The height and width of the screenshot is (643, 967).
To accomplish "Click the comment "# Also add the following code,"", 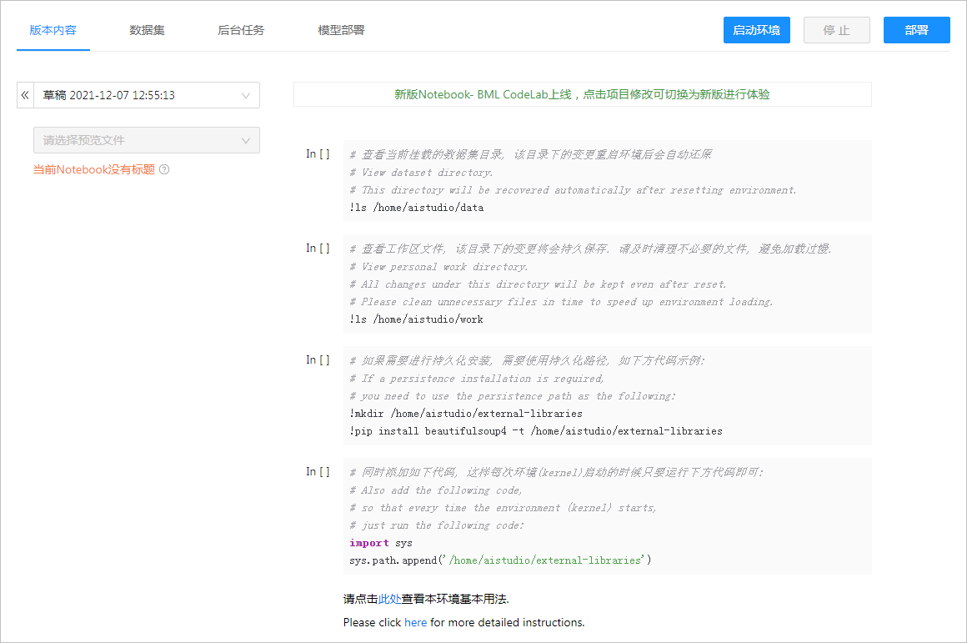I will tap(436, 490).
